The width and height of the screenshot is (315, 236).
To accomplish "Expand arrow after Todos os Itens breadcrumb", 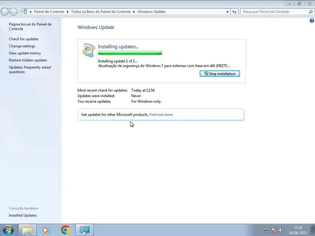I will [x=134, y=12].
